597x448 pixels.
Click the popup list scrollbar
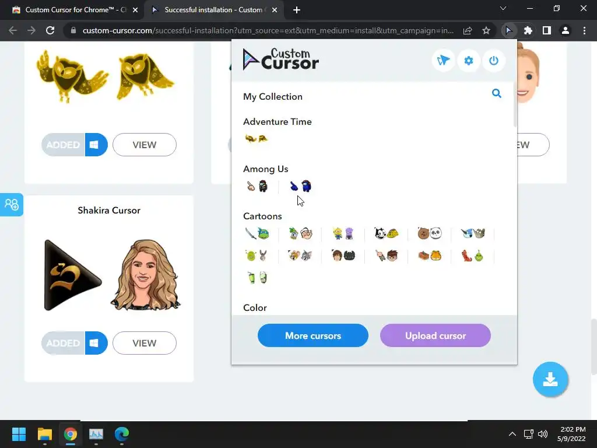515,104
